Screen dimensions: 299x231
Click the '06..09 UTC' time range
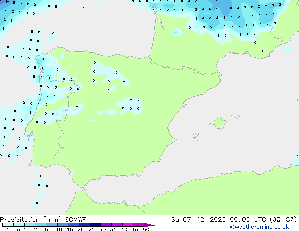point(248,220)
